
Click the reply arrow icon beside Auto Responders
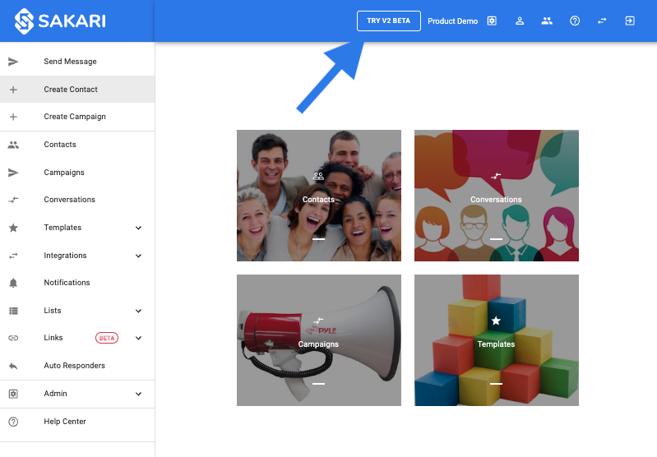pyautogui.click(x=13, y=366)
